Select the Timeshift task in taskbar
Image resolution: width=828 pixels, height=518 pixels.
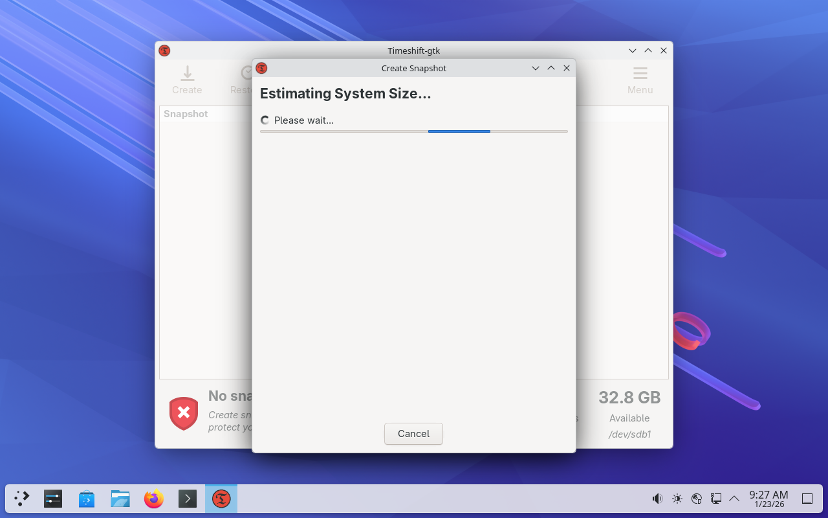pyautogui.click(x=221, y=499)
